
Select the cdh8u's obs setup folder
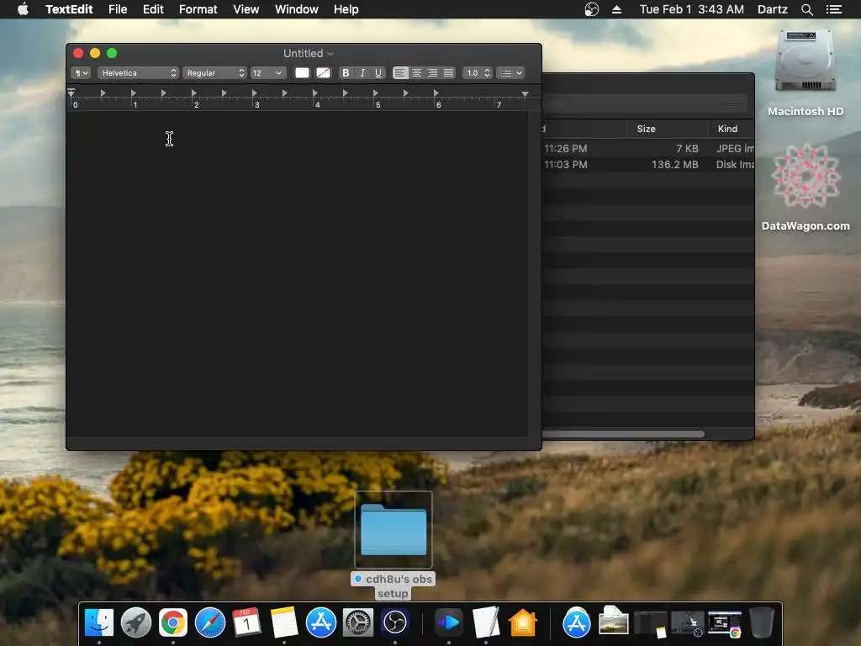coord(394,545)
